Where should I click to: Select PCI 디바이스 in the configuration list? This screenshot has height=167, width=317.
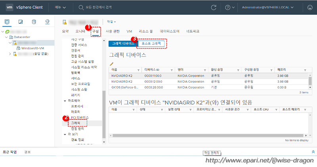point(80,117)
